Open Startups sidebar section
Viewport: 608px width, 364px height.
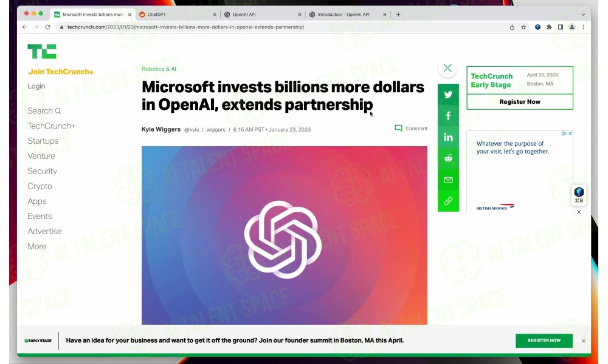[x=43, y=141]
